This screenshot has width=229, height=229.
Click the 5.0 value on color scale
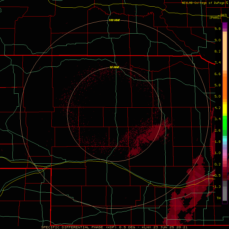click(218, 96)
